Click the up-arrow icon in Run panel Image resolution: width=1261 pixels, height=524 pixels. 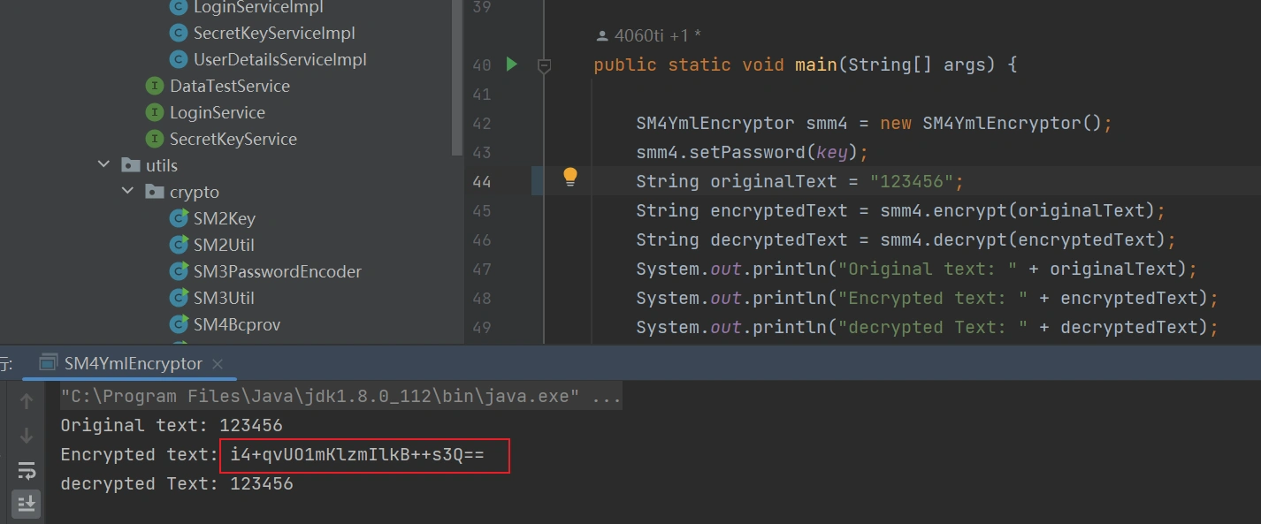(x=27, y=401)
